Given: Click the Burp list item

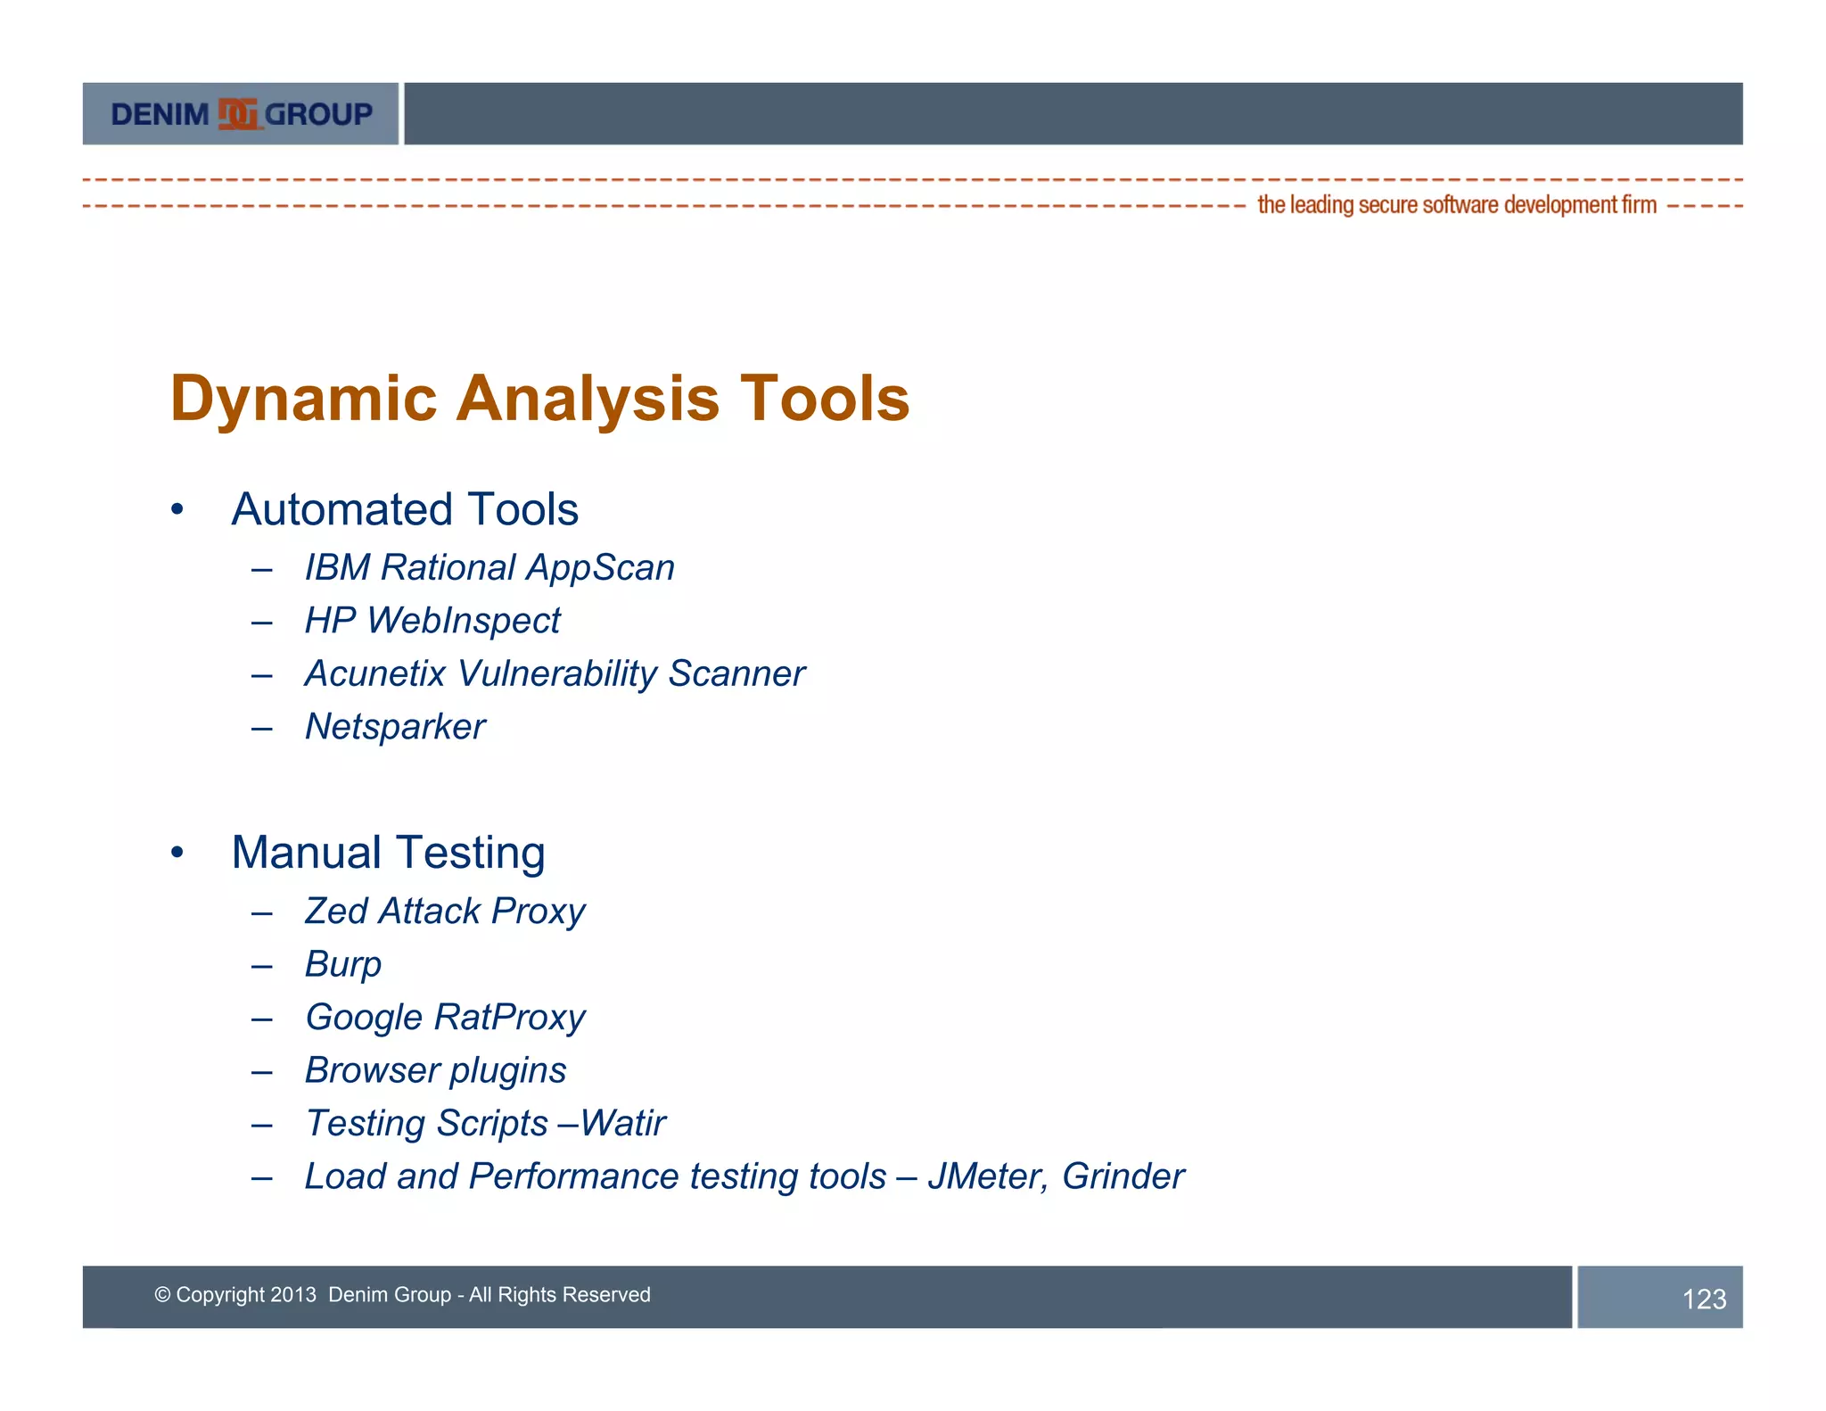Looking at the screenshot, I should click(343, 965).
